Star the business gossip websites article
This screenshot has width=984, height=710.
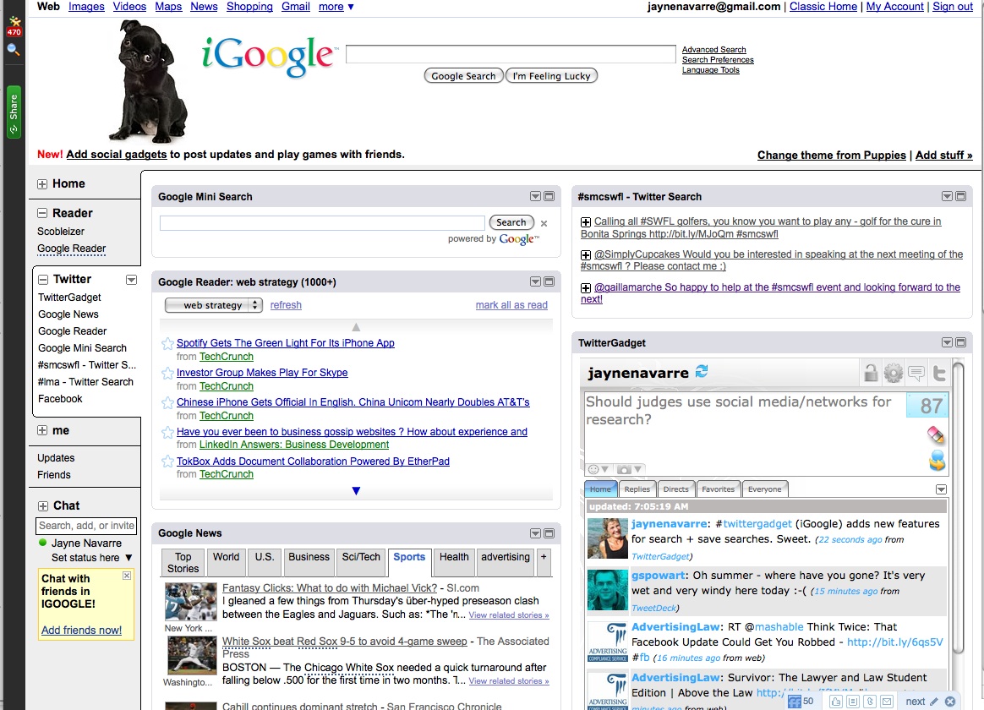tap(167, 432)
